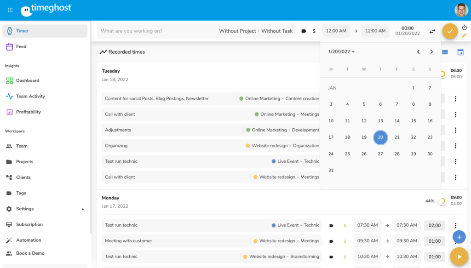Image resolution: width=471 pixels, height=268 pixels.
Task: Toggle billable dollar sign in timer bar
Action: click(x=314, y=31)
